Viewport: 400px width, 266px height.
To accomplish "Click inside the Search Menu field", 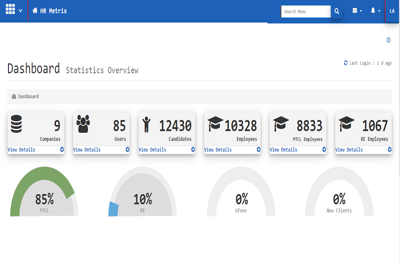I will pos(305,11).
